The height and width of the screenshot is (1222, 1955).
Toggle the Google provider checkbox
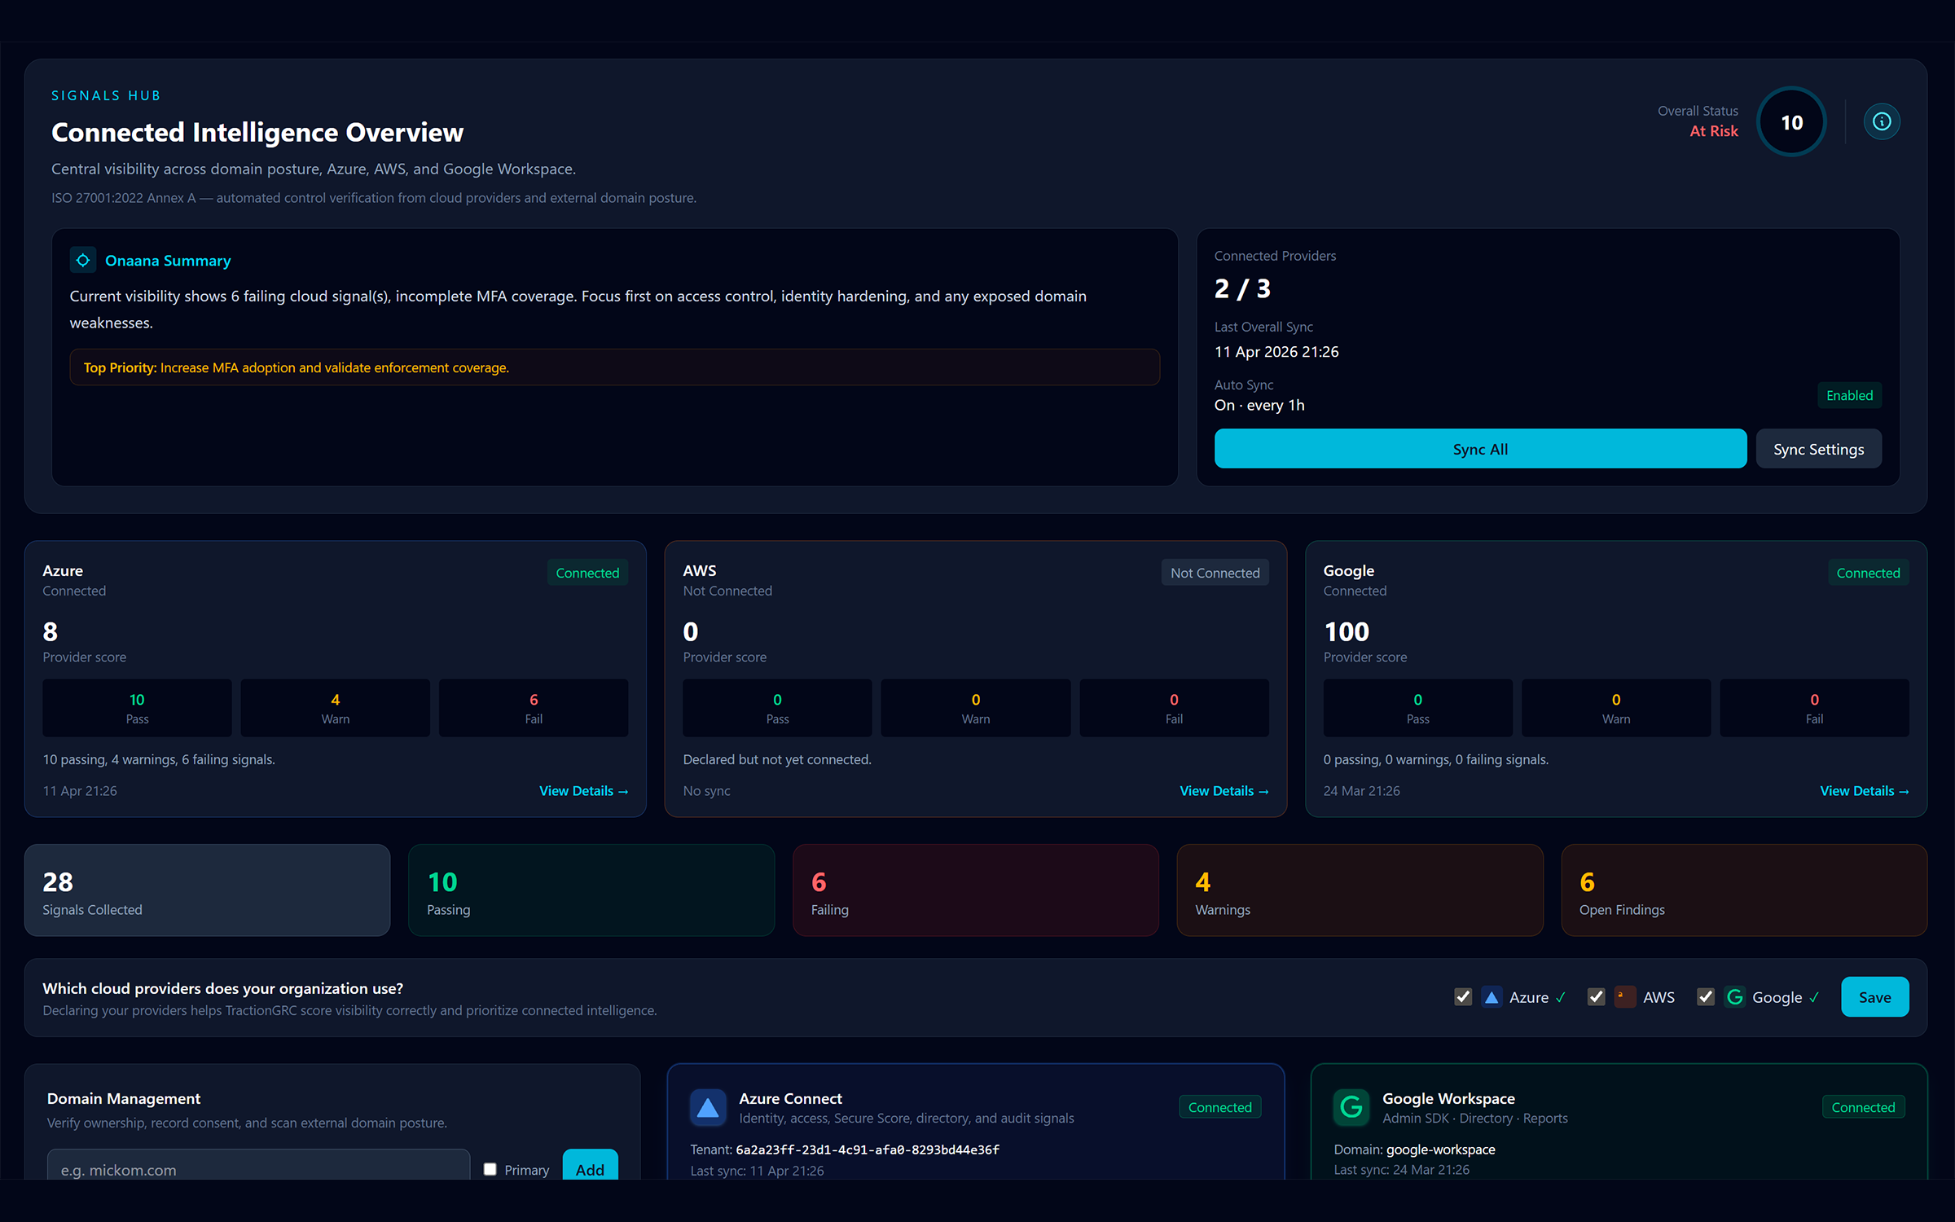[1706, 997]
